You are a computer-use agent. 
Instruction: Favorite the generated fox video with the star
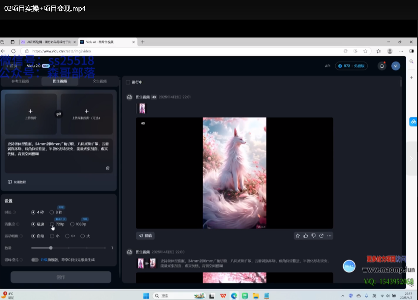[x=298, y=236]
